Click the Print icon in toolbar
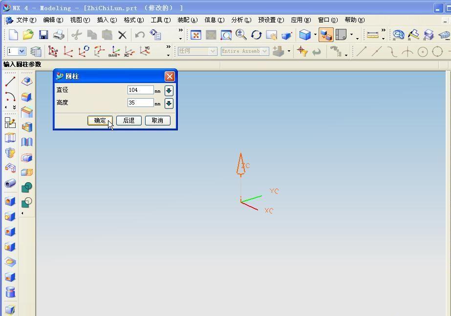 point(59,35)
